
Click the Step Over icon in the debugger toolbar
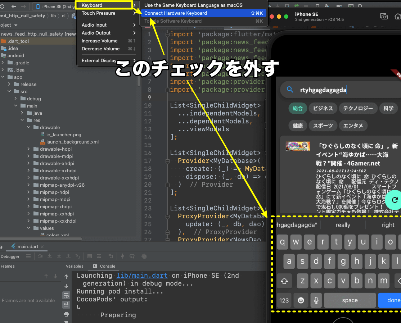(40, 256)
